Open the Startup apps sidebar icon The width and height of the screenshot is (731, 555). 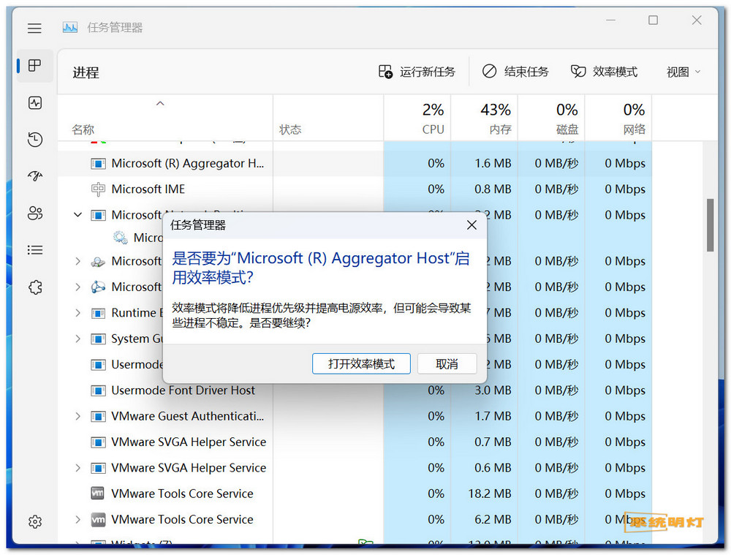(x=35, y=175)
